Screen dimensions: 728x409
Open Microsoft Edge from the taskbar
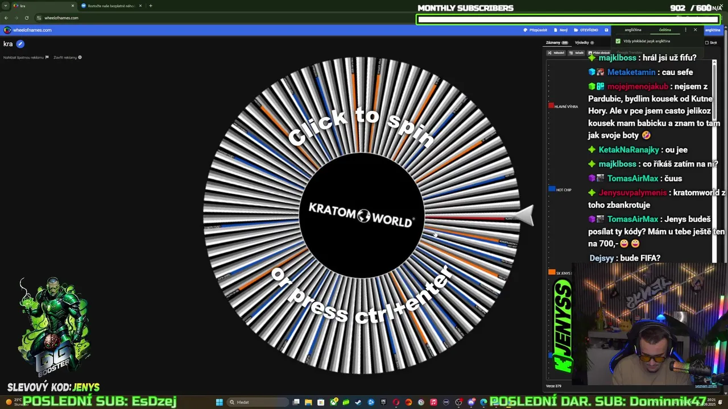pyautogui.click(x=483, y=402)
